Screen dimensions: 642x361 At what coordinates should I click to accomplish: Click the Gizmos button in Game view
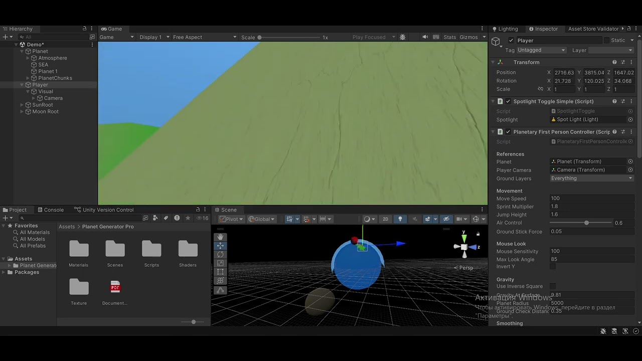[x=468, y=37]
